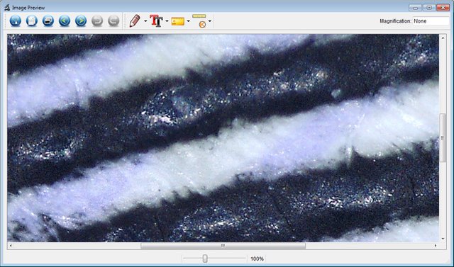Minimize the Image Preview window
This screenshot has width=454, height=267.
tap(415, 8)
